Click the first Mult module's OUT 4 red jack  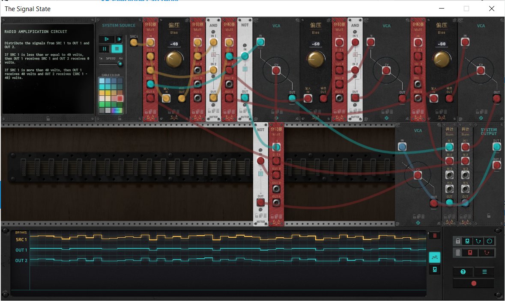(x=150, y=98)
